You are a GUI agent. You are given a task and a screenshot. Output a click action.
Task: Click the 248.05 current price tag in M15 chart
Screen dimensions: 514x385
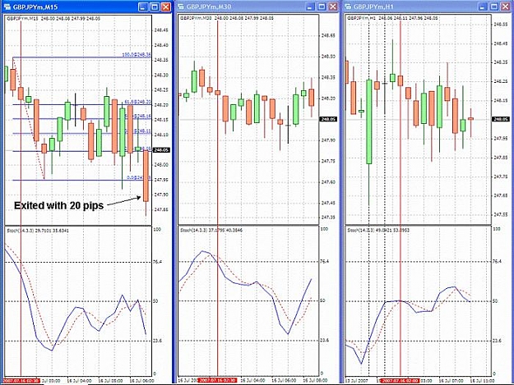pyautogui.click(x=161, y=149)
